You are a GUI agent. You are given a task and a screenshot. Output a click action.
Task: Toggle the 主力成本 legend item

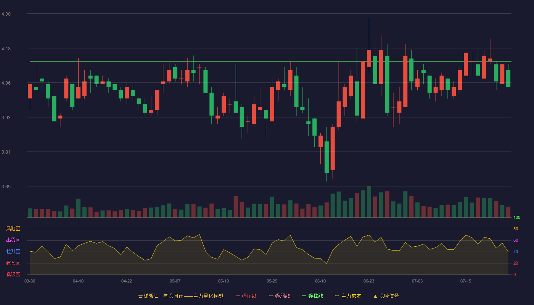tap(348, 296)
